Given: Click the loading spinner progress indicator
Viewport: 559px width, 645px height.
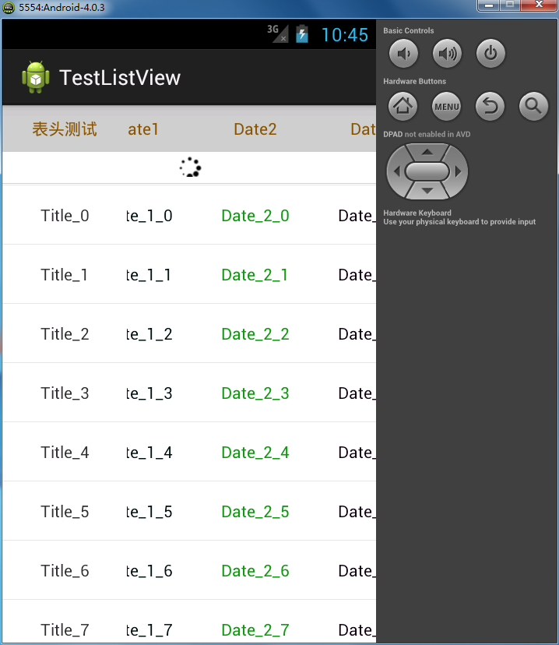Looking at the screenshot, I should coord(190,167).
